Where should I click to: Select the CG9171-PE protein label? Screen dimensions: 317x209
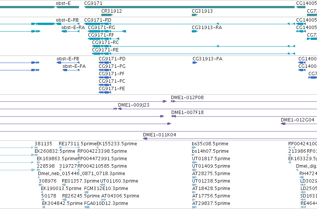coord(112,89)
